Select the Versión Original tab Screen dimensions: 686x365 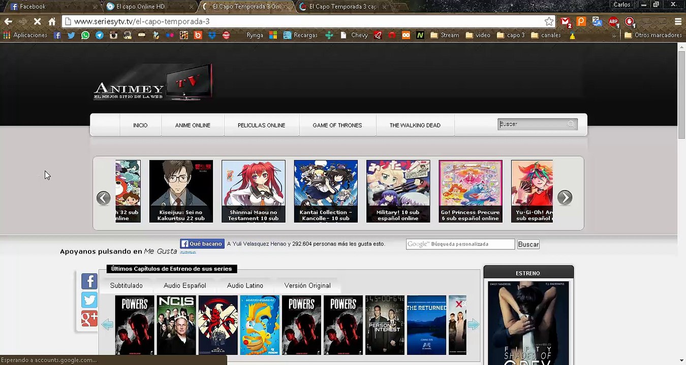(307, 286)
